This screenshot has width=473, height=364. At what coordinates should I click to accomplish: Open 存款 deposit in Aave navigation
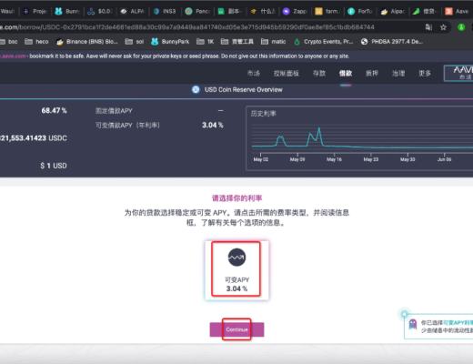pyautogui.click(x=319, y=73)
